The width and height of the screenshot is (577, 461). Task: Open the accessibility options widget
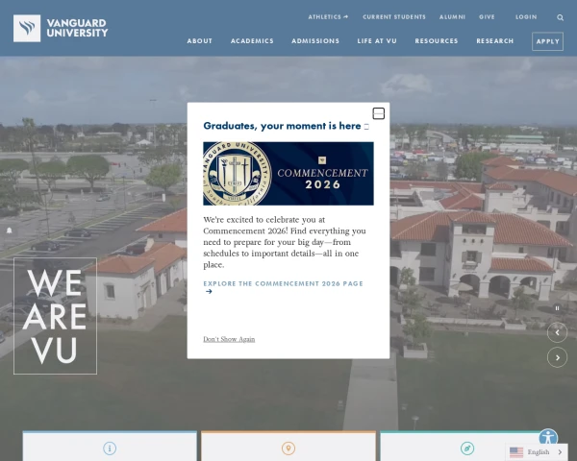[x=548, y=438]
